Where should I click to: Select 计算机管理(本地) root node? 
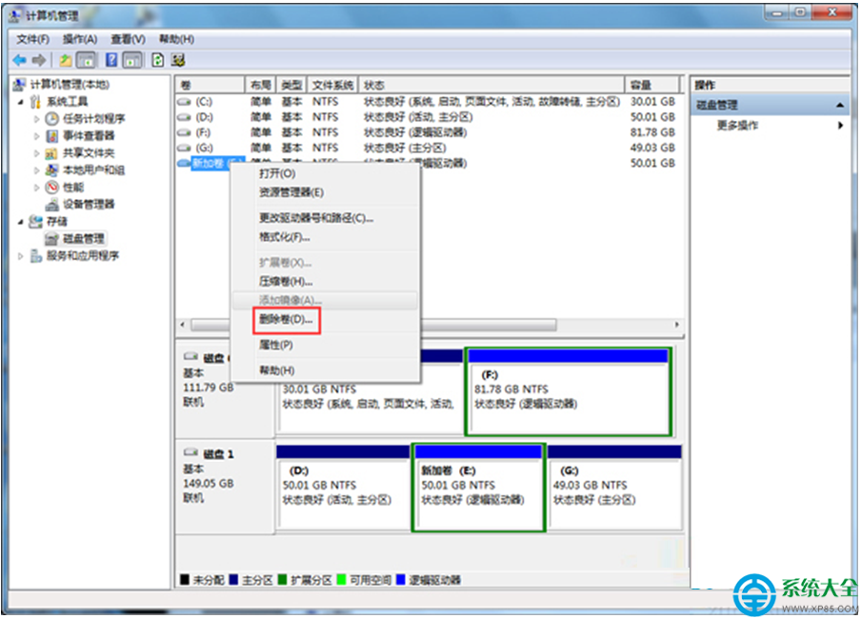70,84
